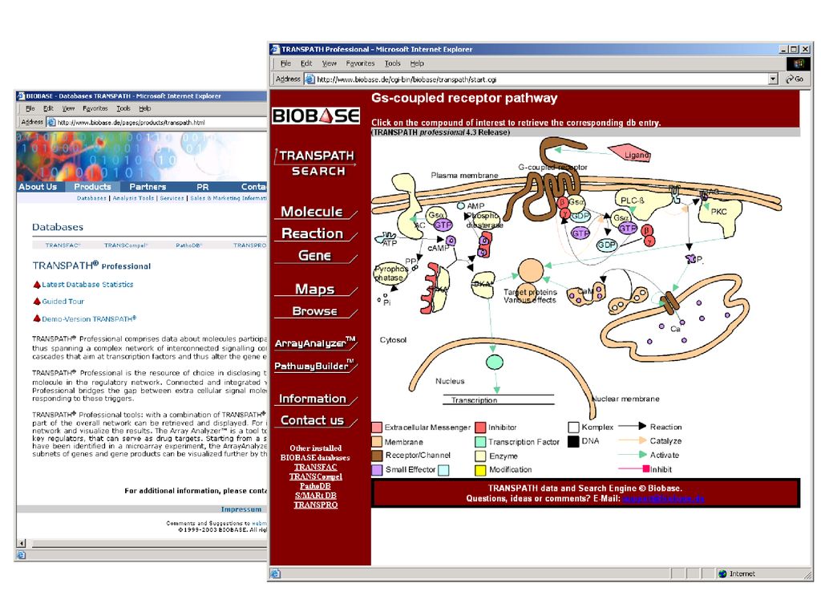This screenshot has width=821, height=616.
Task: Open the Tools menu in TRANSPATH Professional window
Action: pyautogui.click(x=392, y=63)
